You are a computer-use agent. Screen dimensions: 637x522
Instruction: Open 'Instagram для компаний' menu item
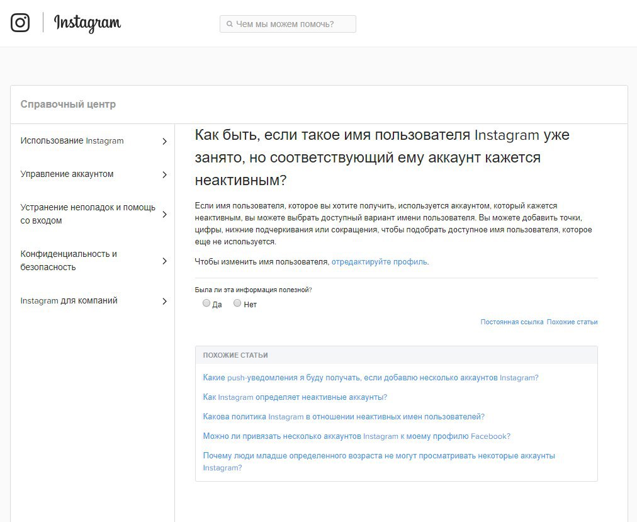point(69,300)
